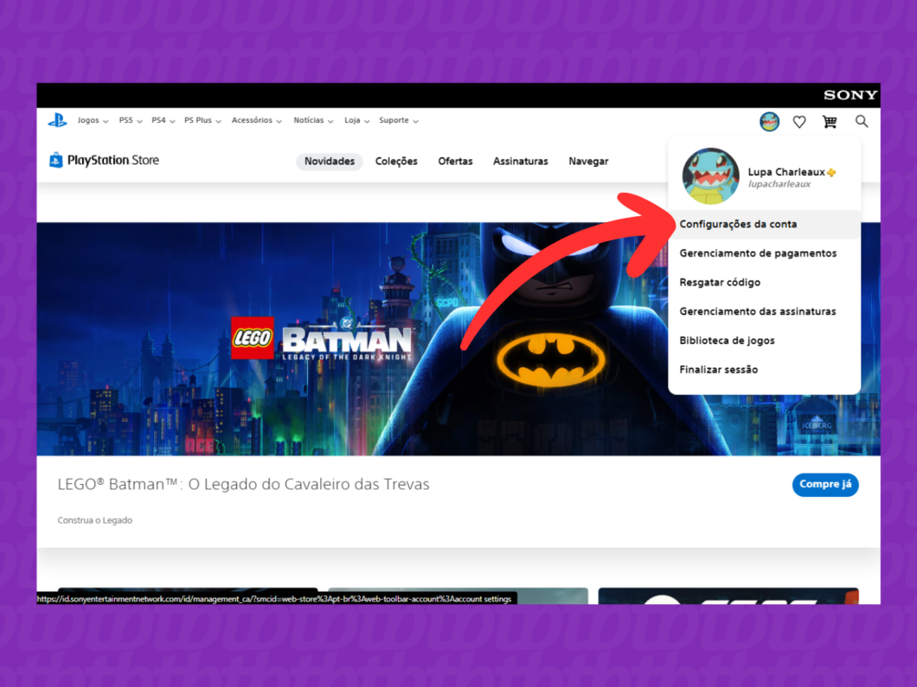
Task: Choose Configurações da conta from menu
Action: [x=764, y=225]
